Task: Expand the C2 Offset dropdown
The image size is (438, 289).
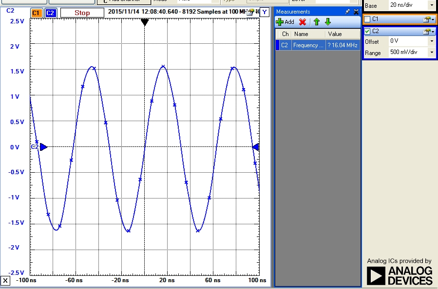Action: (431, 42)
